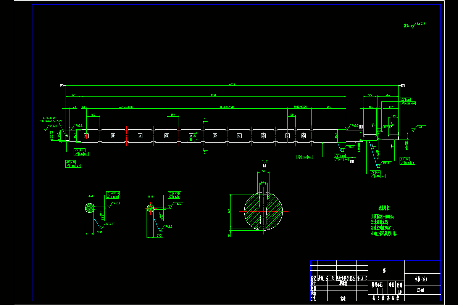Select the 6×167=1002 spacing dimension
458x305 pixels.
(x=126, y=107)
